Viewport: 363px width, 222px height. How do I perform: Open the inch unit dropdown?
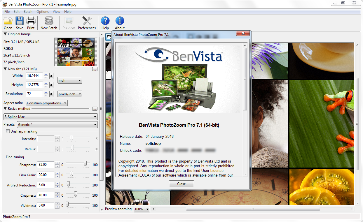[x=70, y=80]
